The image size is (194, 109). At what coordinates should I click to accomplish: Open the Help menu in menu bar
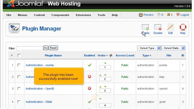pyautogui.click(x=115, y=15)
